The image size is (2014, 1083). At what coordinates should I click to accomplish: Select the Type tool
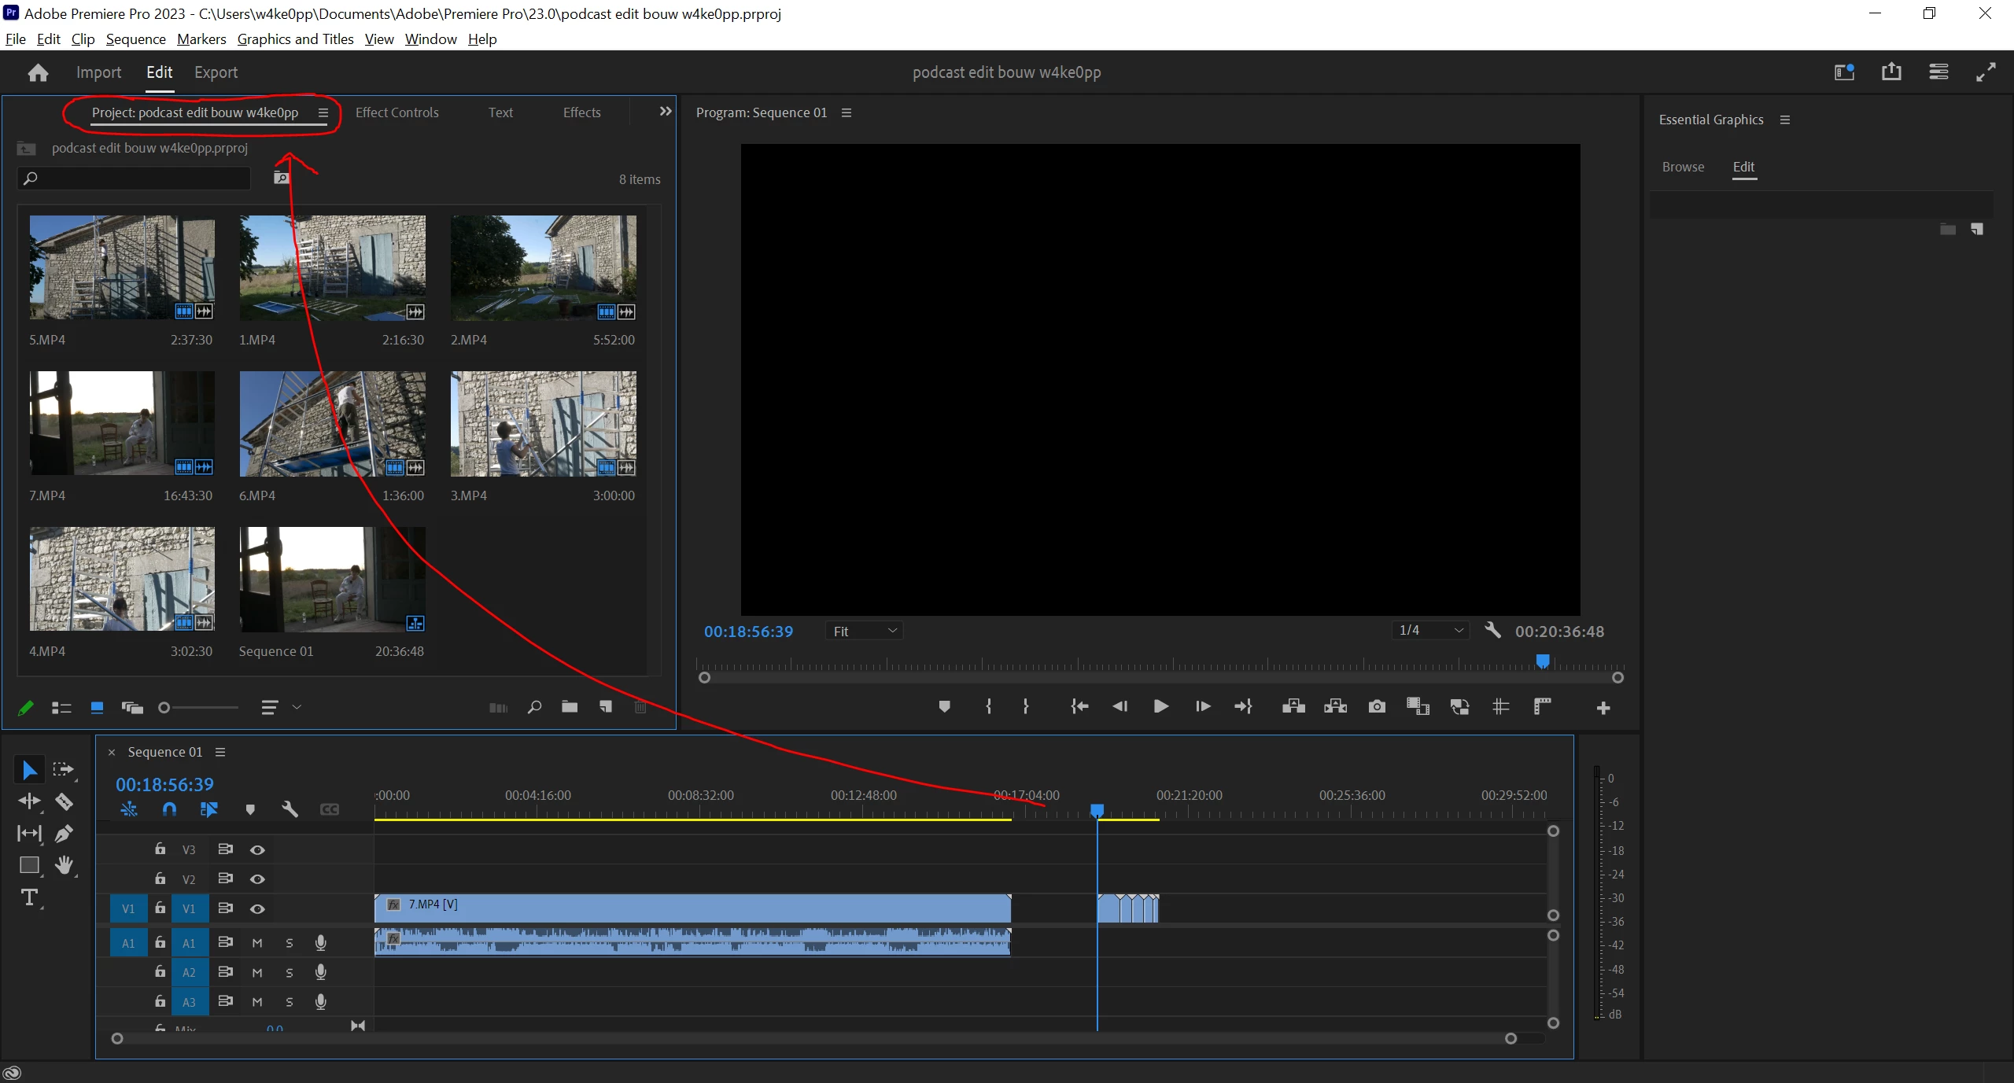point(29,897)
